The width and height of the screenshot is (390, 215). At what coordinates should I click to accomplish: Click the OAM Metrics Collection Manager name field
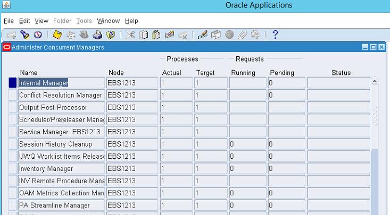pos(61,193)
